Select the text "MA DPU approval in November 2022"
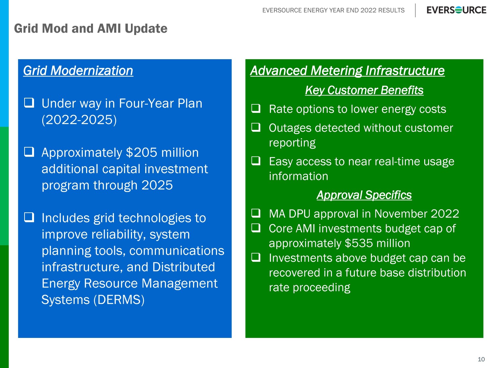This screenshot has width=491, height=368. (364, 214)
